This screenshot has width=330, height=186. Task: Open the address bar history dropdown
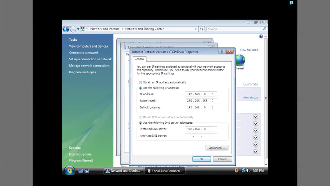196,29
